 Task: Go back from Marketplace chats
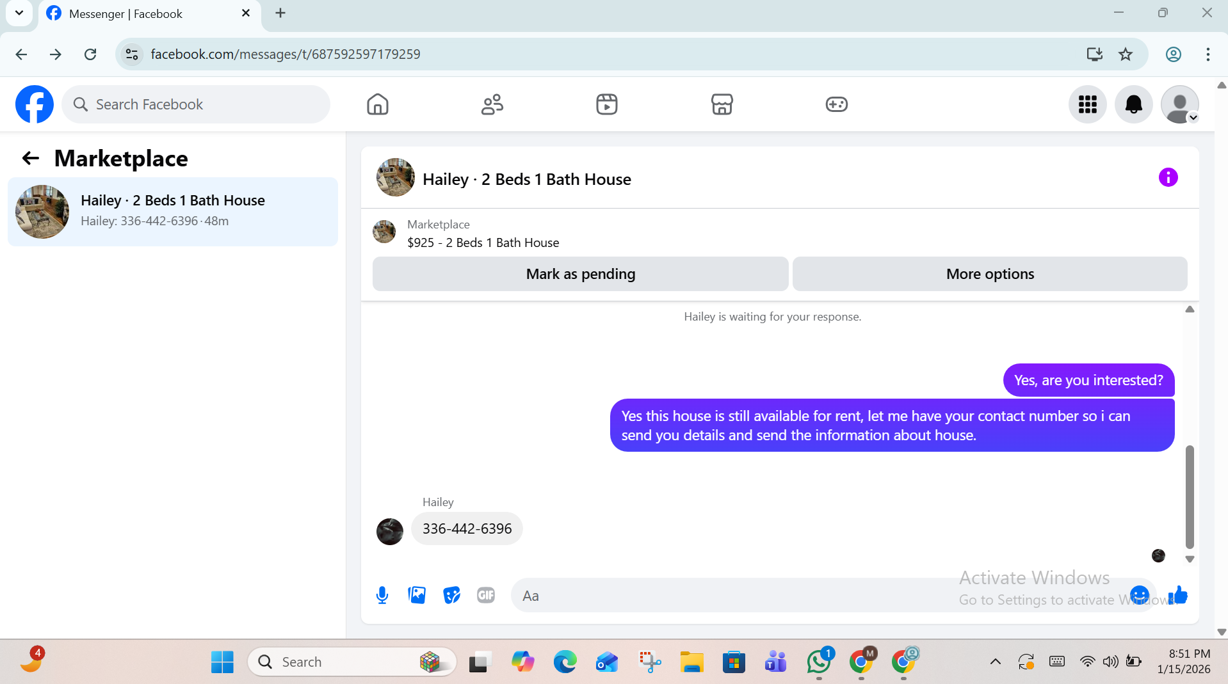click(31, 158)
